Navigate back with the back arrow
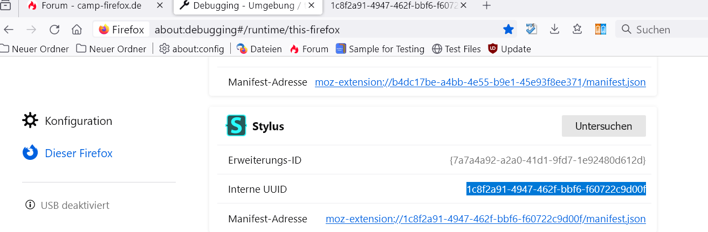Viewport: 708px width, 232px height. click(9, 30)
